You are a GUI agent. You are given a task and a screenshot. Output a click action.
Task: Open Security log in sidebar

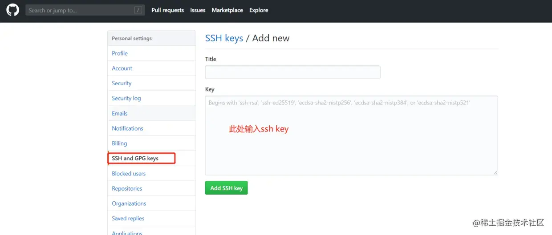151,98
